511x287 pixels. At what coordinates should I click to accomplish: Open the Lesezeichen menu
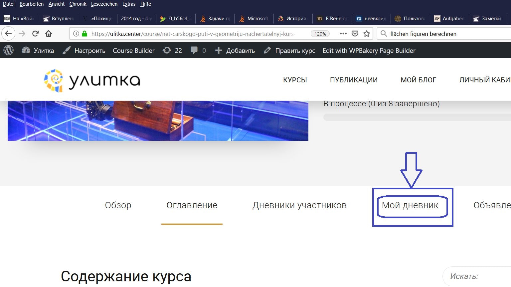[x=104, y=4]
